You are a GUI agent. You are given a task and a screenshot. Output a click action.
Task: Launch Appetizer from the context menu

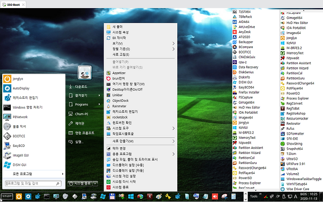tap(140, 73)
